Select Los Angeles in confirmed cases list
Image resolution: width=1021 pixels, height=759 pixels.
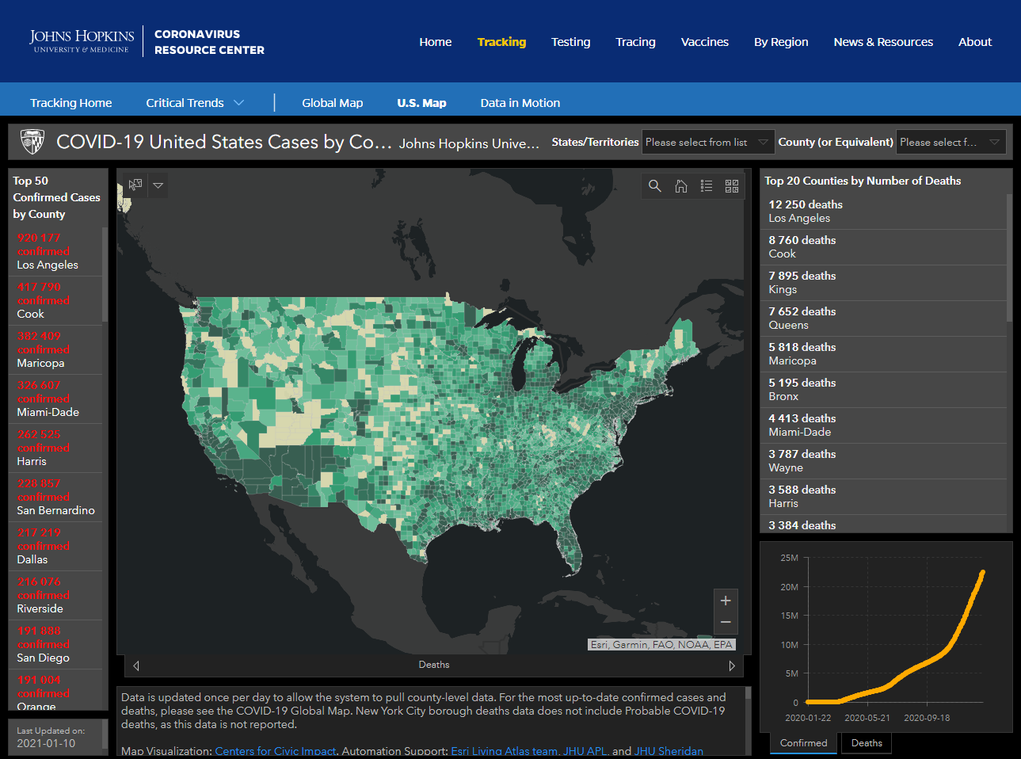[x=57, y=251]
